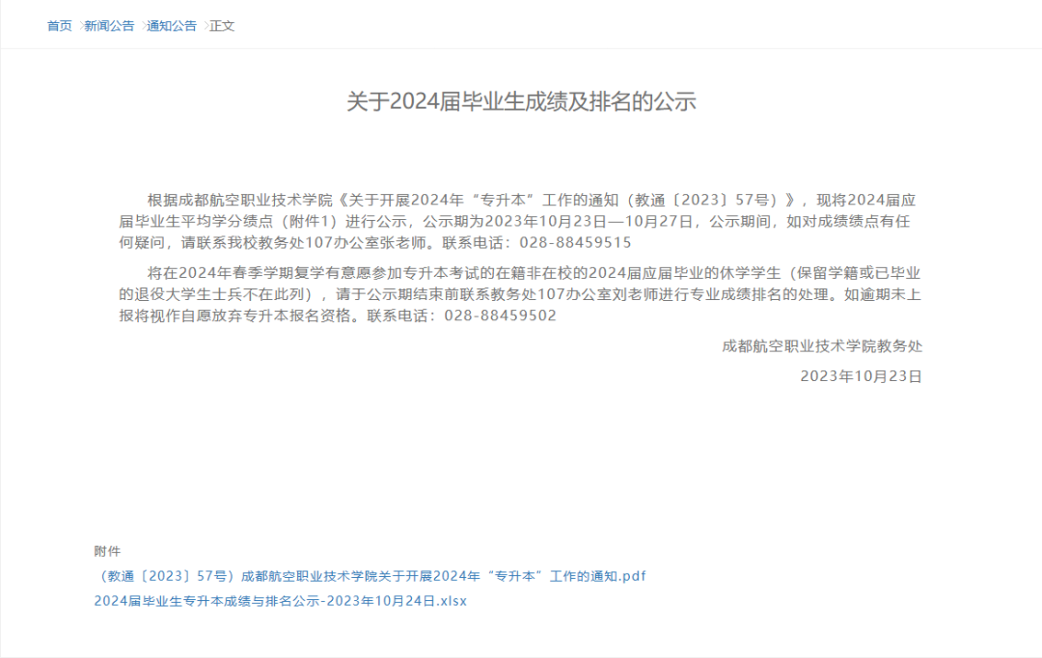The width and height of the screenshot is (1042, 658).
Task: Click the article title 关于2024届毕业生成绩及排名的公示
Action: click(x=521, y=102)
